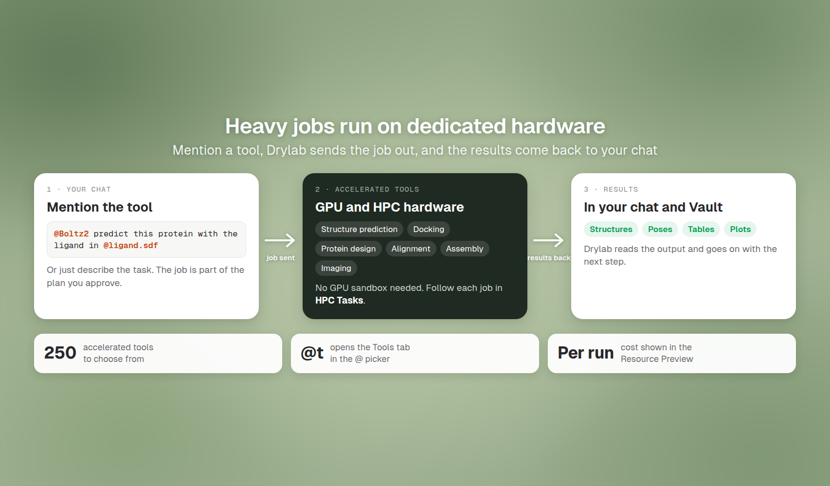Click the '2 · ACCELERATED TOOLS' step label
The width and height of the screenshot is (830, 486).
[367, 189]
